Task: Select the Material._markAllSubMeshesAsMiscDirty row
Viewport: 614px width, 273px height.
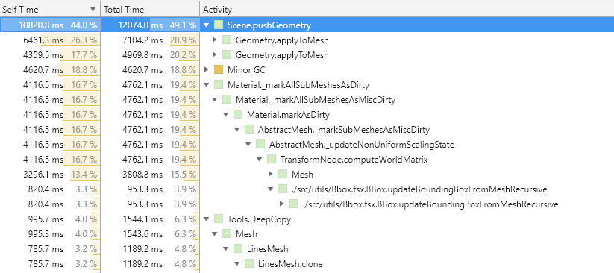Action: point(307,100)
